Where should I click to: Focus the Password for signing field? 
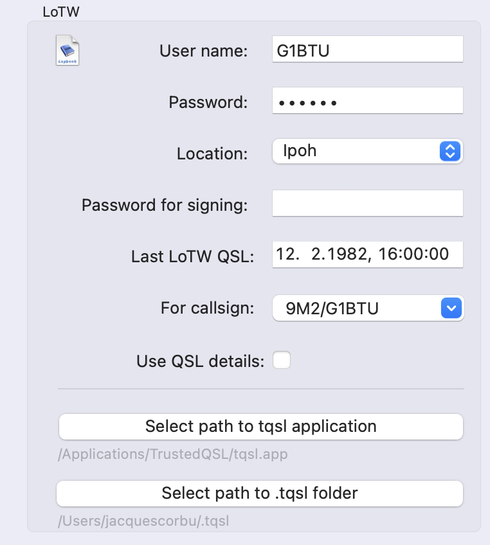click(x=368, y=203)
